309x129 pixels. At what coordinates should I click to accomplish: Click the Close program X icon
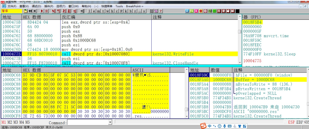point(35,11)
